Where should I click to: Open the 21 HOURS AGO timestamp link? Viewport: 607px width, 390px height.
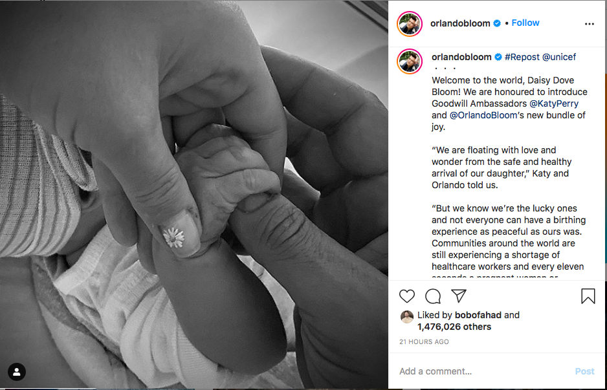coord(424,342)
